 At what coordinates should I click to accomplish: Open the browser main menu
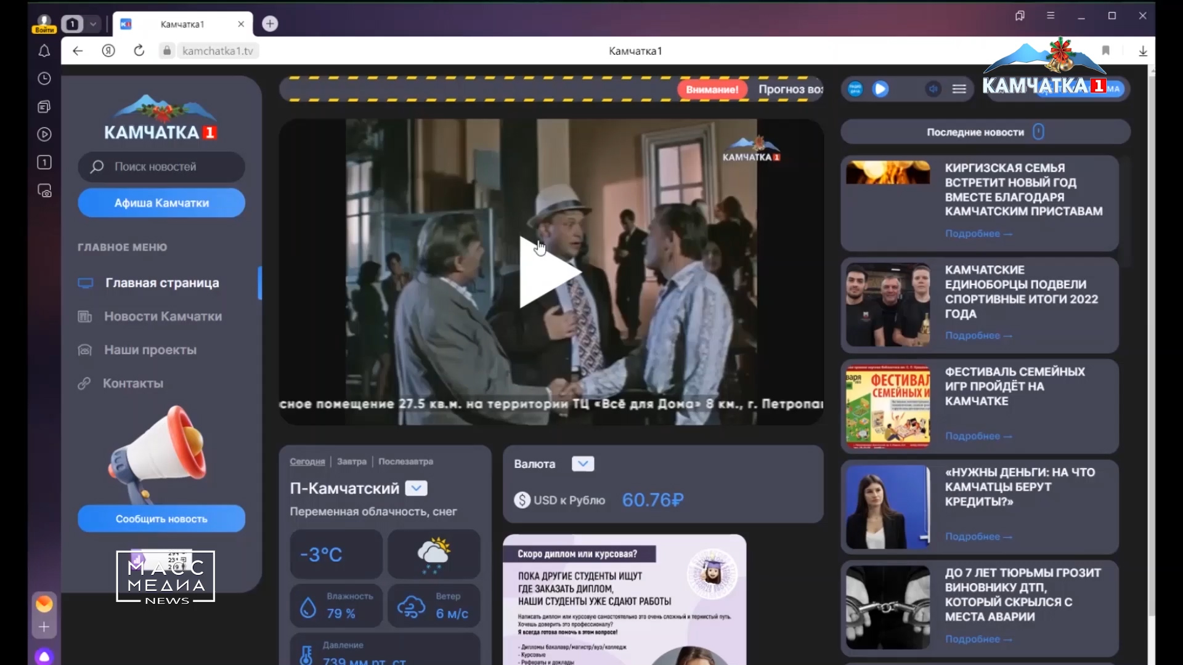point(1051,16)
